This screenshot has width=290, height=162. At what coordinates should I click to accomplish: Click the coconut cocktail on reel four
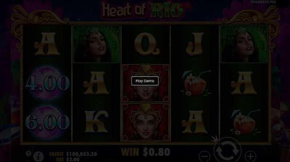pyautogui.click(x=194, y=83)
